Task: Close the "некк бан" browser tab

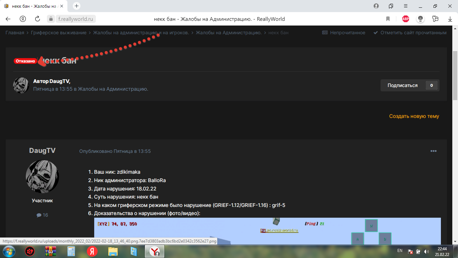Action: [x=62, y=6]
